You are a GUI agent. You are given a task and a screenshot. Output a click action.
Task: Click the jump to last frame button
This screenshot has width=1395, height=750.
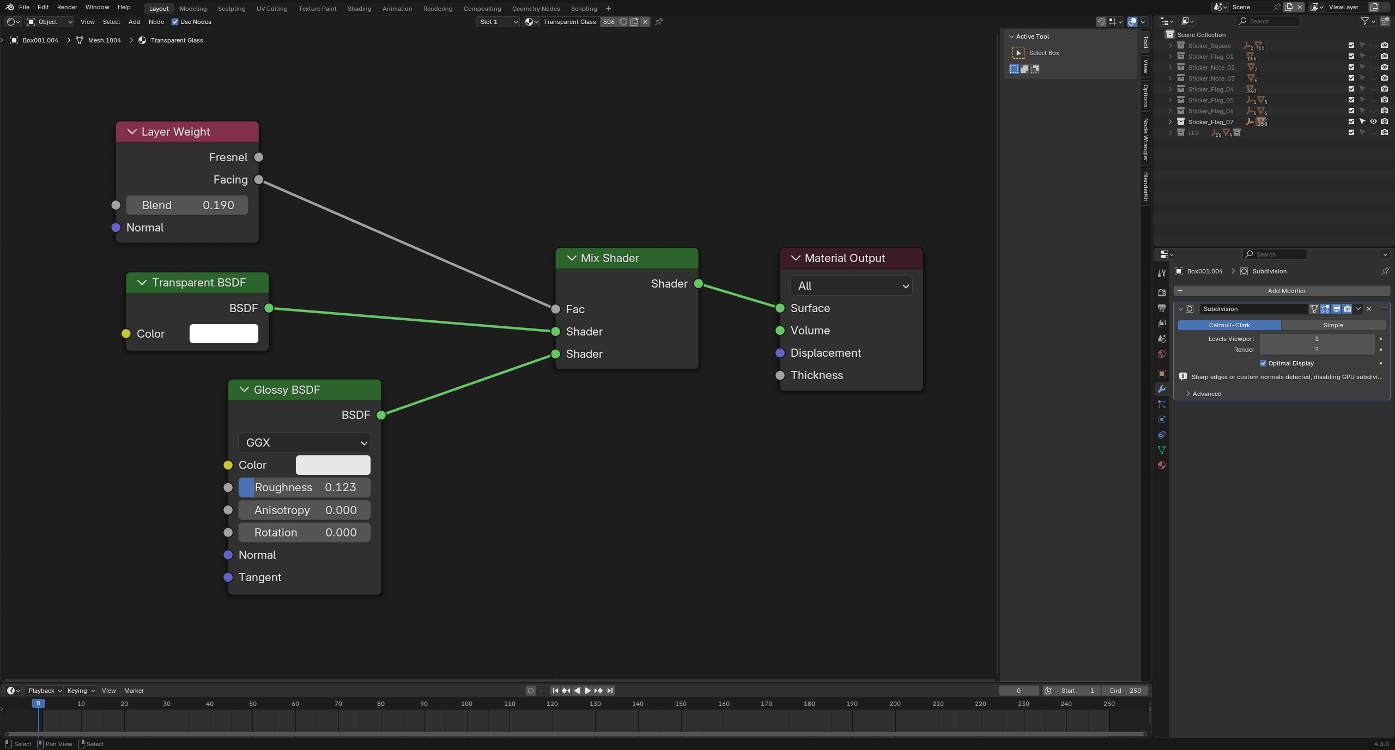[x=610, y=691]
